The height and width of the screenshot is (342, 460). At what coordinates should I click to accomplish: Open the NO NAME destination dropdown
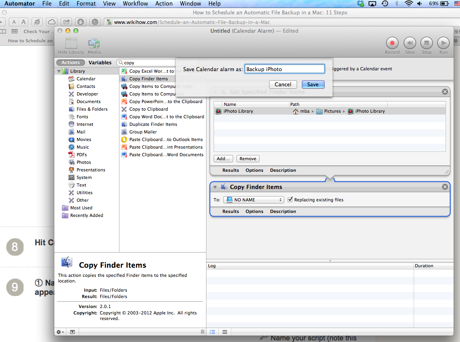pos(254,200)
